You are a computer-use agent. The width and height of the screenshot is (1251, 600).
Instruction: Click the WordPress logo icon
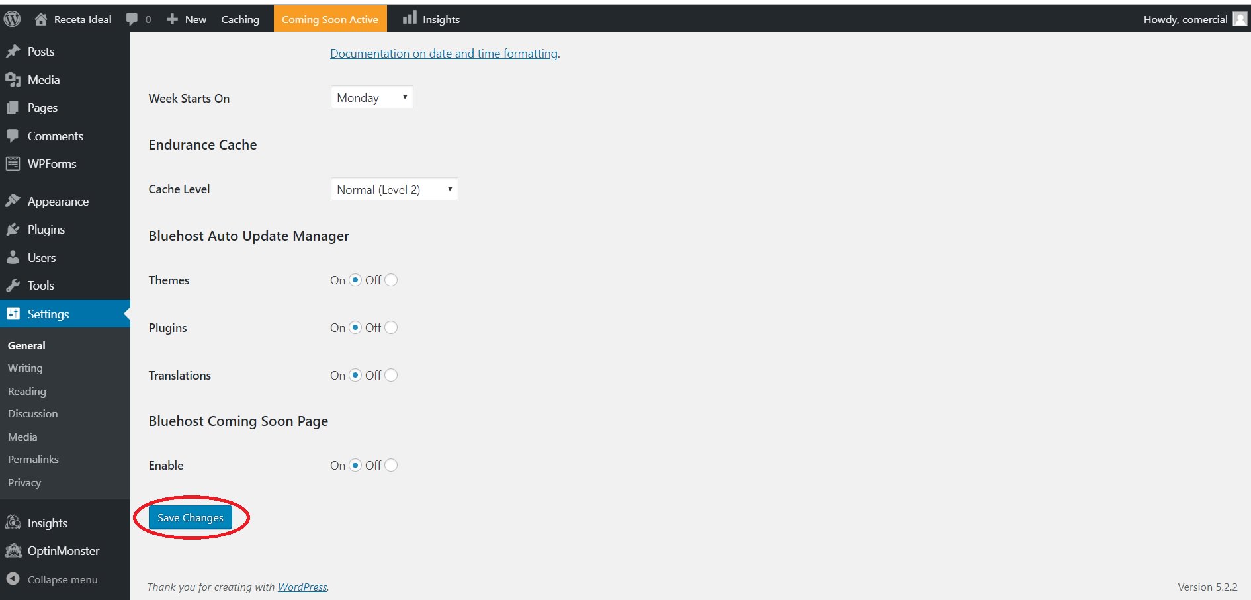point(12,19)
